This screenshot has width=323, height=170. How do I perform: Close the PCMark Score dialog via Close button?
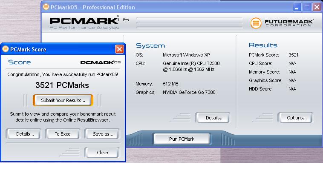coord(102,153)
